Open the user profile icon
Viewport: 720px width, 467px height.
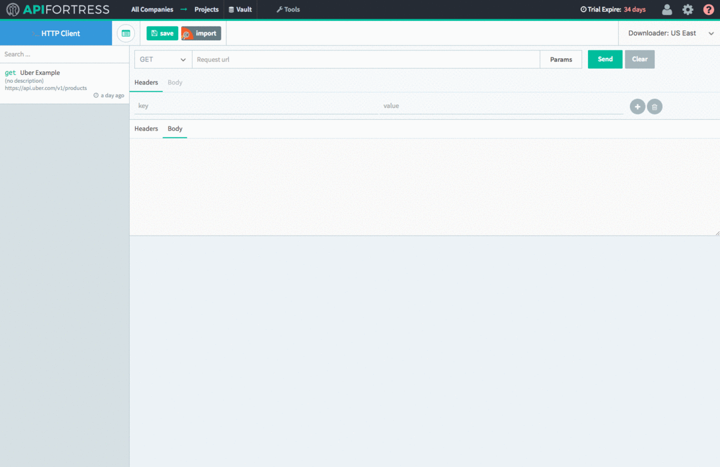[667, 10]
